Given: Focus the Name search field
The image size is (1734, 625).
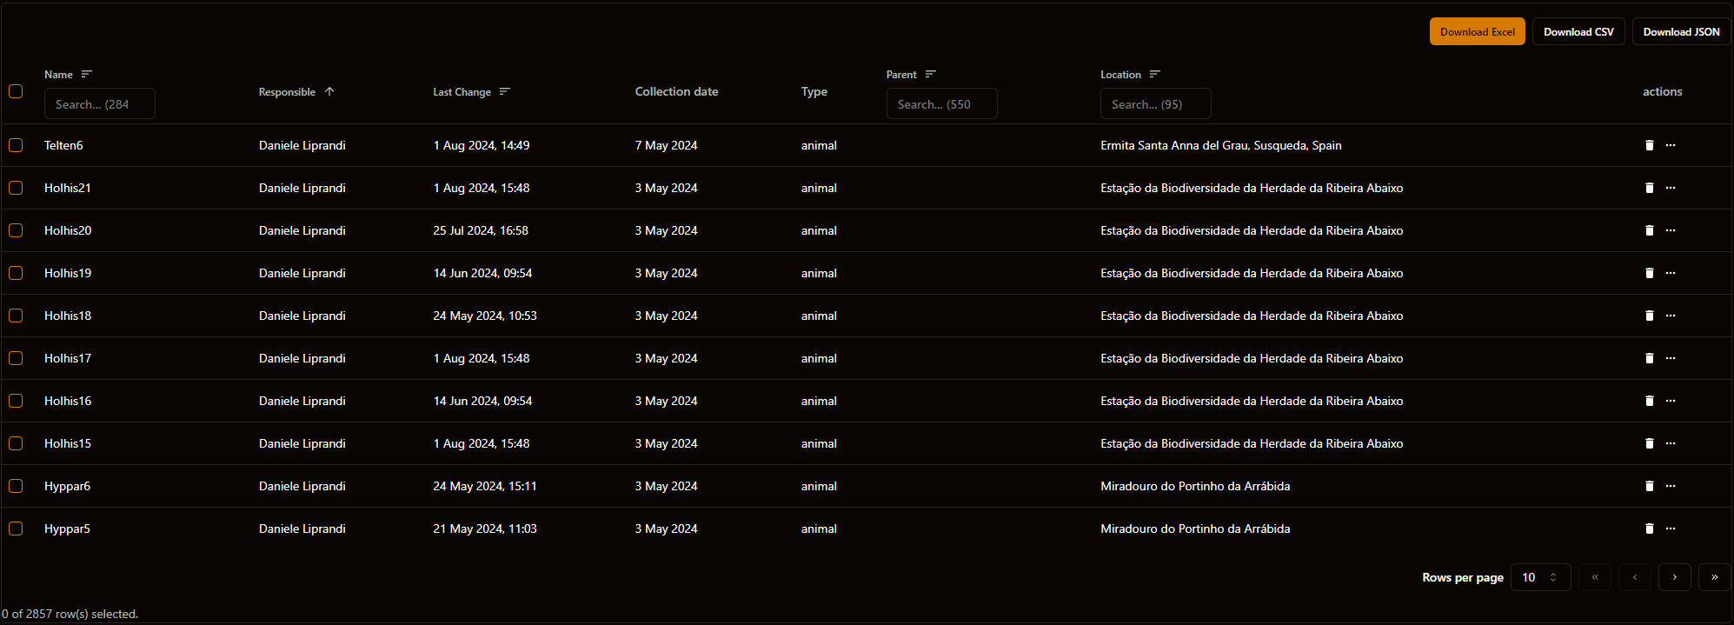Looking at the screenshot, I should point(99,104).
